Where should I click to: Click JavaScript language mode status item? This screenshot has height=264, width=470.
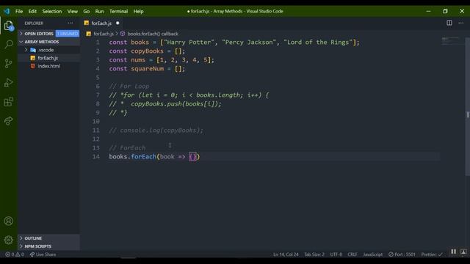[372, 254]
